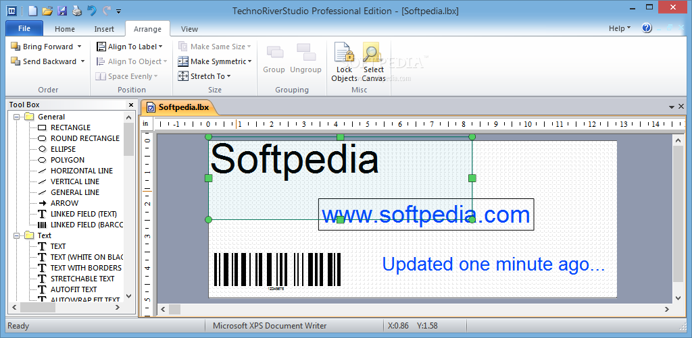This screenshot has width=692, height=338.
Task: Select the barcode object on the canvas
Action: click(x=277, y=271)
